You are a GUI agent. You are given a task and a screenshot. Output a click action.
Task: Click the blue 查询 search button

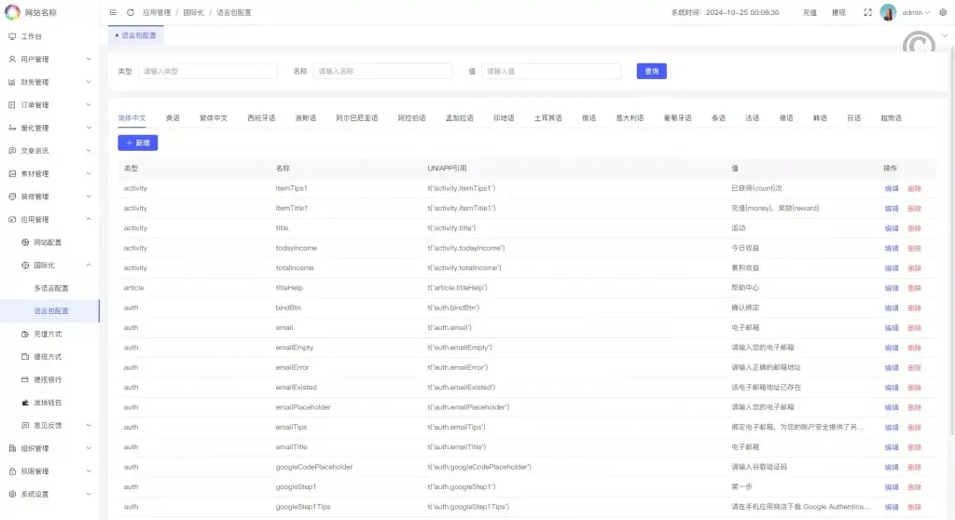(651, 71)
